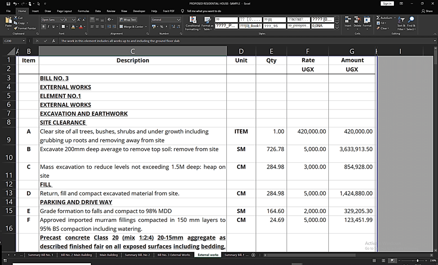Decrease decimal places
The height and width of the screenshot is (265, 438).
coord(178,26)
